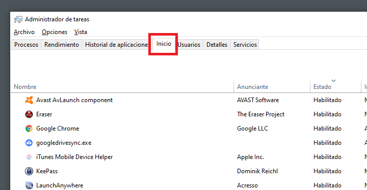Click the Administrador de tareas window title
This screenshot has width=367, height=190.
pos(57,19)
